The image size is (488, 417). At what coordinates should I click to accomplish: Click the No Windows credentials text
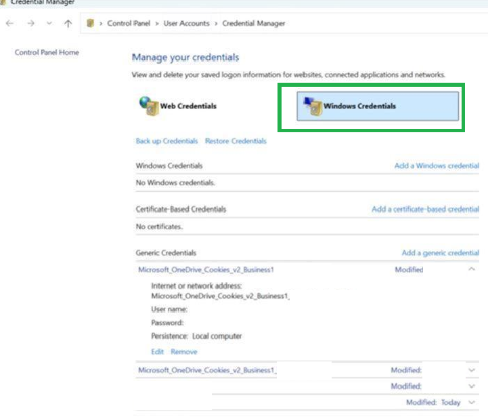(x=175, y=182)
